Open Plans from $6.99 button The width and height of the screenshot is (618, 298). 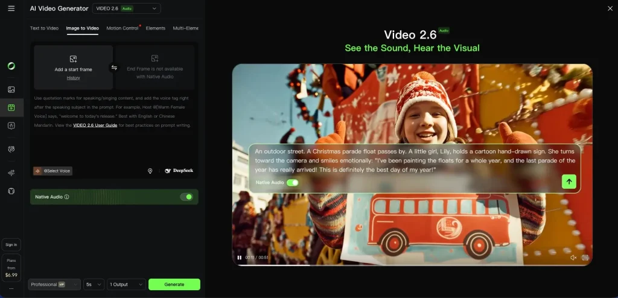[11, 268]
